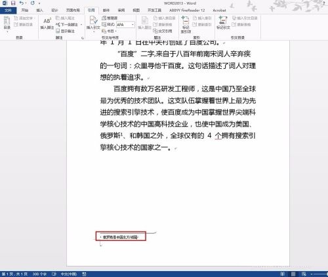Click the Redo icon in quick access toolbar
Viewport: 328px width, 277px height.
[33, 3]
